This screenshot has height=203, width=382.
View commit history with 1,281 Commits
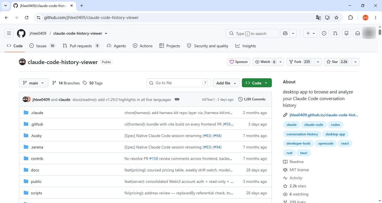252,99
